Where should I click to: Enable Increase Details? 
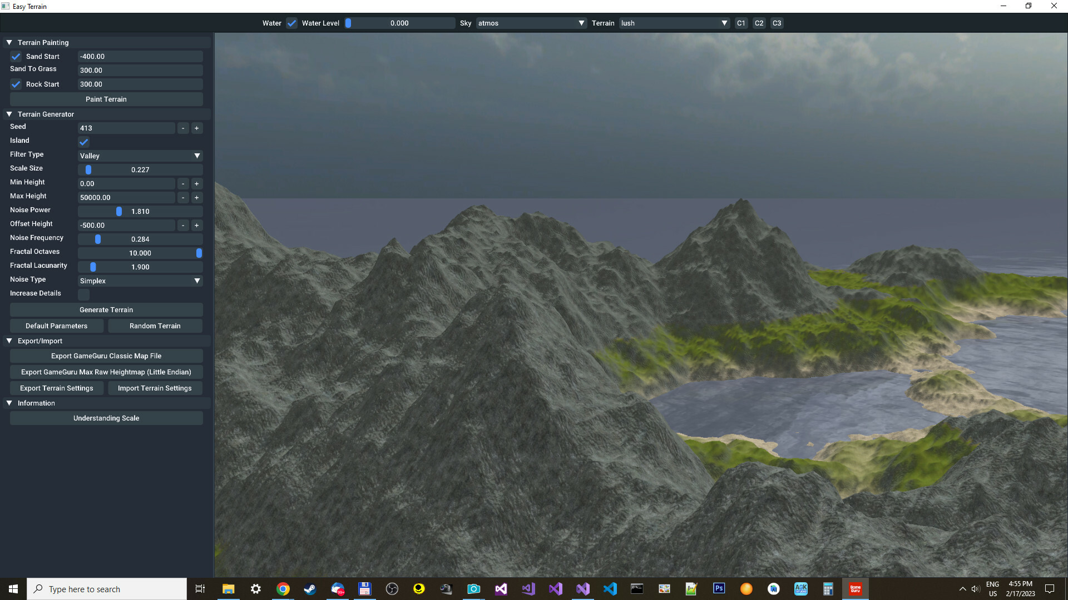tap(83, 294)
